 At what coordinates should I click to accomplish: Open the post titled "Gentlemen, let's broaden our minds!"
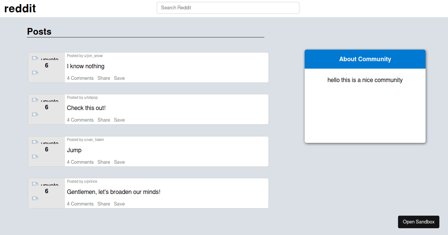[113, 192]
